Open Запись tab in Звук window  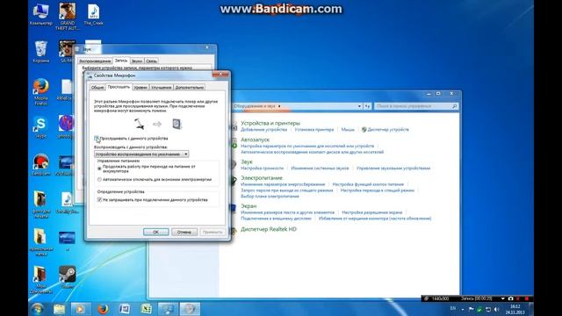coord(121,61)
